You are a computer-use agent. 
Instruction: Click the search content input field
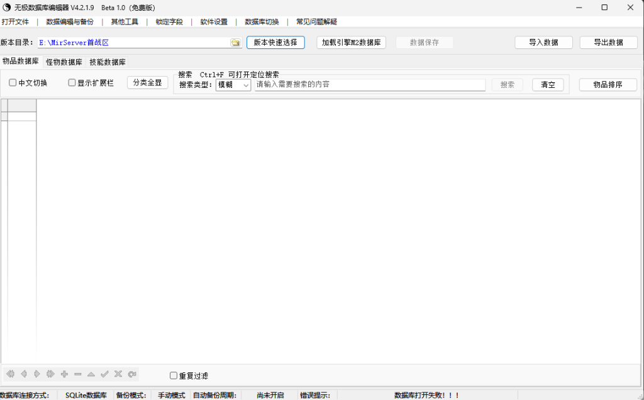(370, 85)
